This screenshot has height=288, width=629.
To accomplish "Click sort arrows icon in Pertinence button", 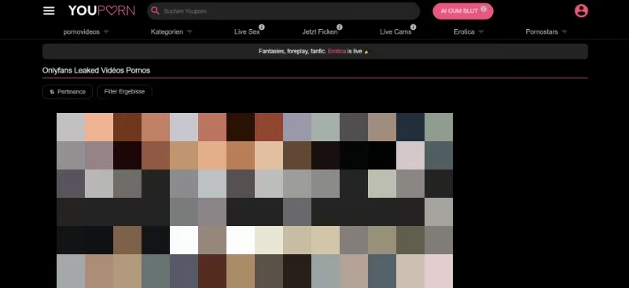I will point(52,92).
